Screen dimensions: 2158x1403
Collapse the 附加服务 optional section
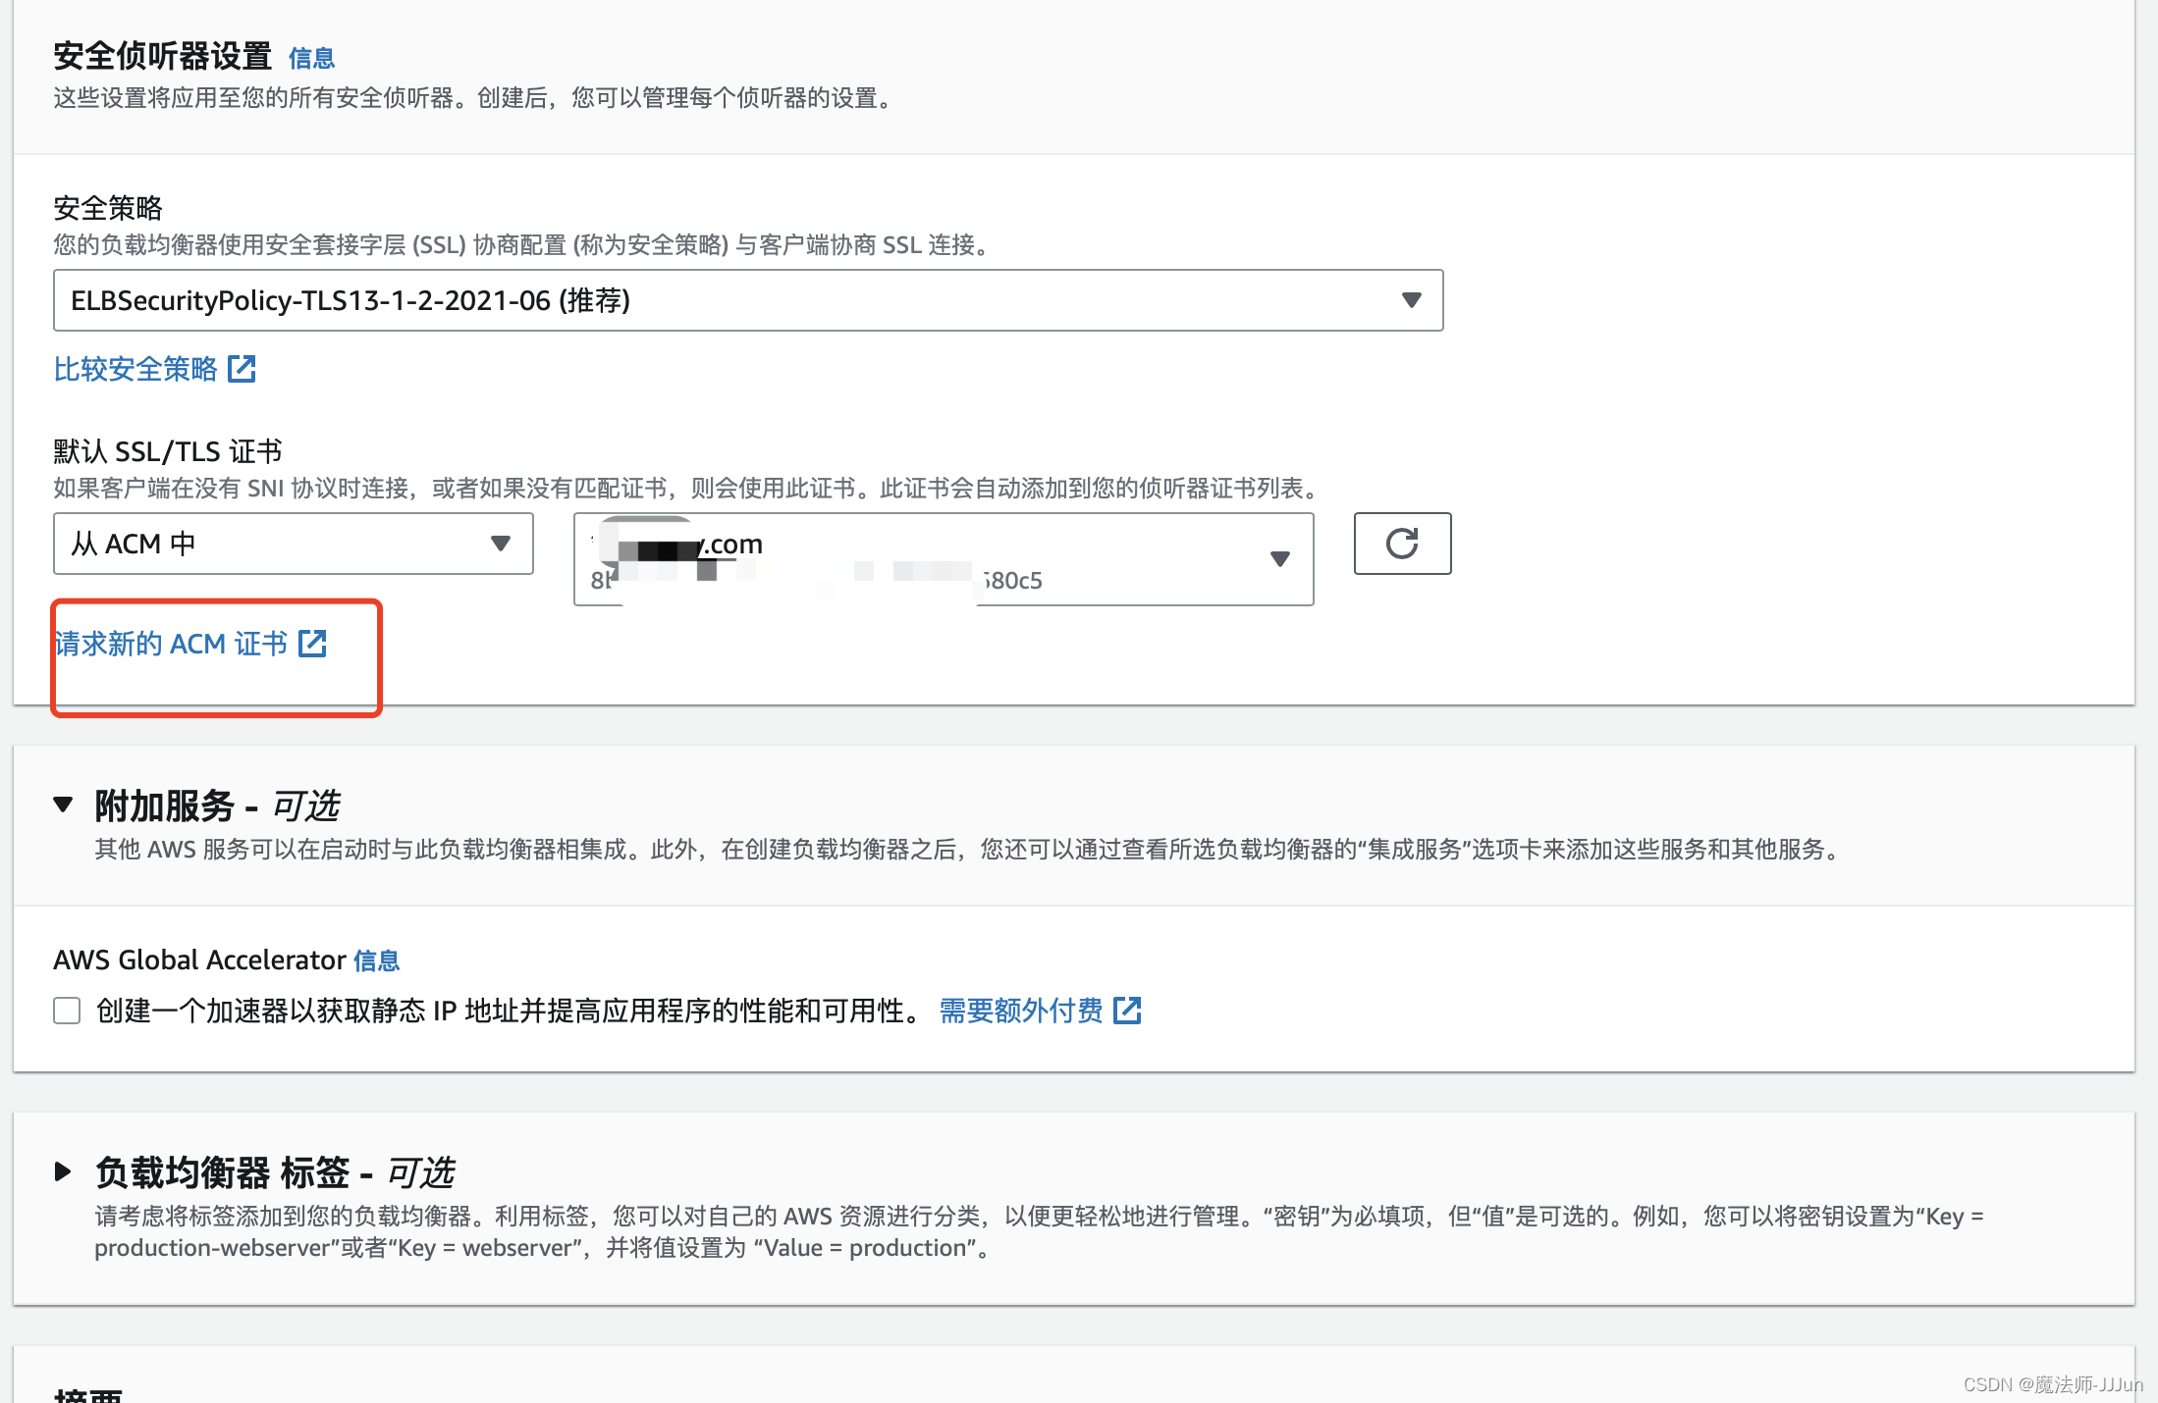tap(64, 805)
